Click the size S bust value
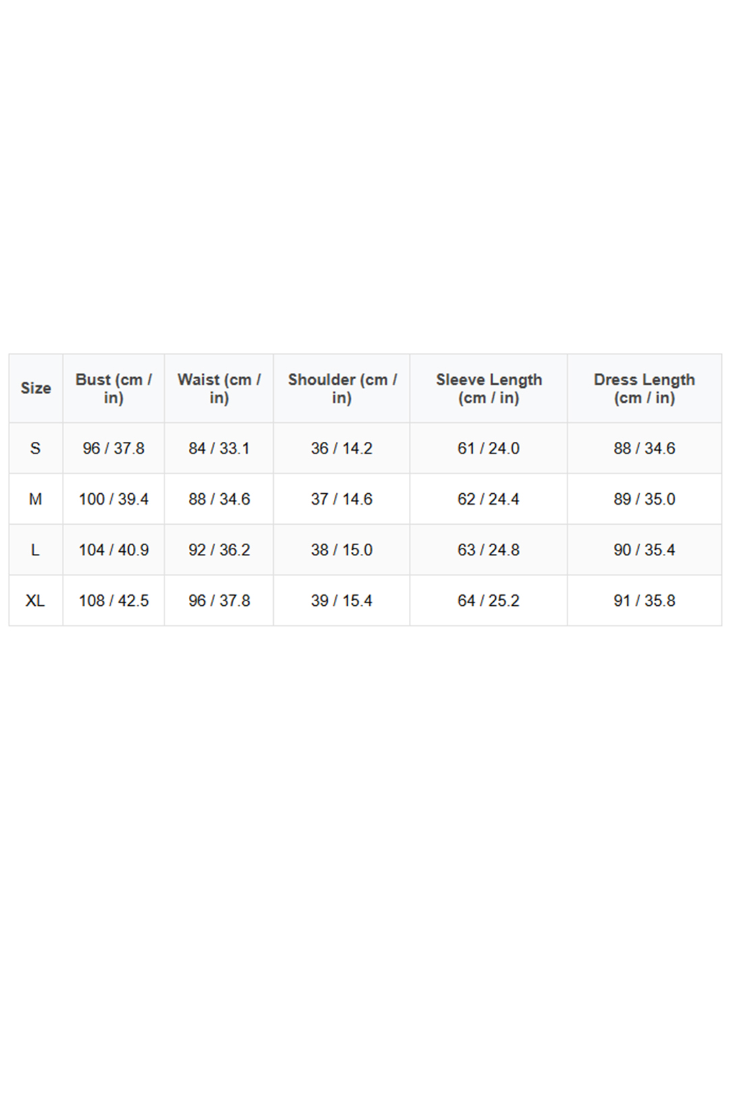 pyautogui.click(x=113, y=449)
